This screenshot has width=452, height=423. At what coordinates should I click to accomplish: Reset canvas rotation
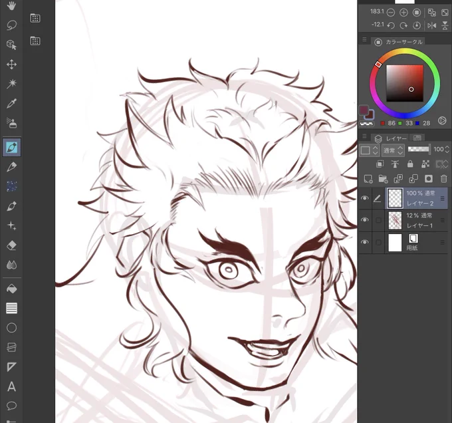pyautogui.click(x=417, y=26)
